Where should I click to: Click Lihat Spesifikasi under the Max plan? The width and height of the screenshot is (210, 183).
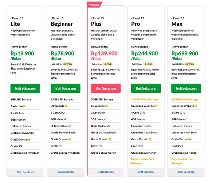click(x=186, y=172)
